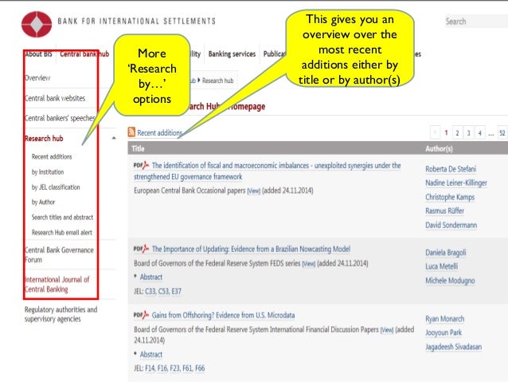Viewport: 508px width, 382px height.
Task: Open Recent additions in sidebar submenu
Action: click(52, 157)
